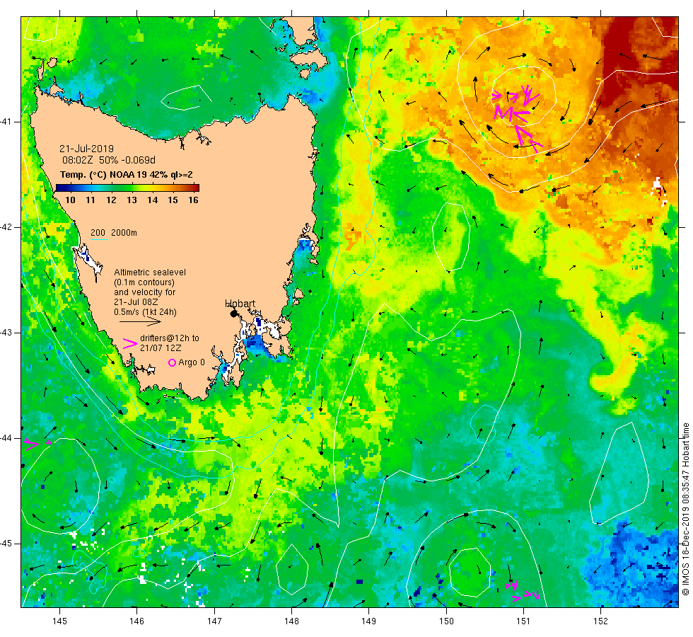
Task: Click the -42 latitude axis label
Action: point(6,227)
